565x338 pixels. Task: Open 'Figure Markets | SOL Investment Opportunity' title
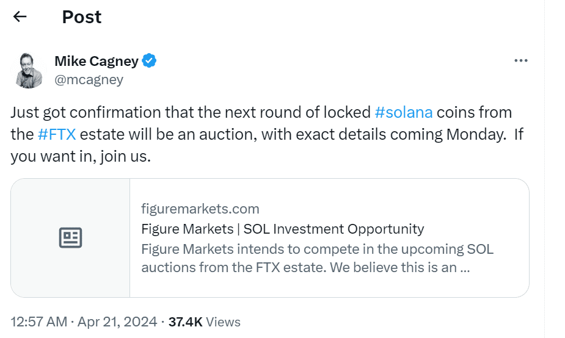point(282,229)
